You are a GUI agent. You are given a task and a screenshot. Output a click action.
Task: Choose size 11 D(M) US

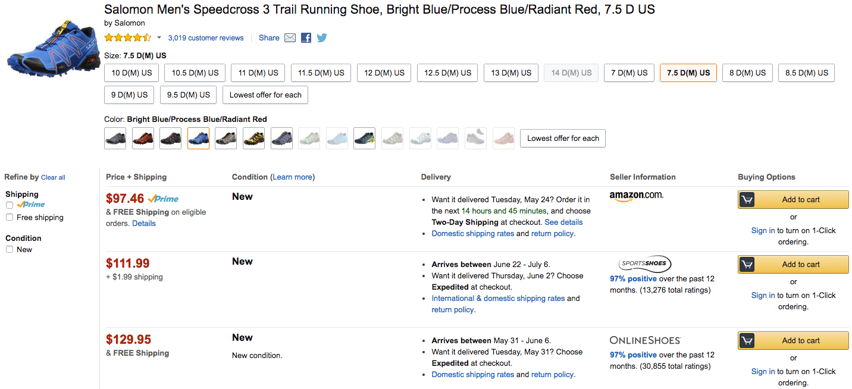[x=258, y=73]
